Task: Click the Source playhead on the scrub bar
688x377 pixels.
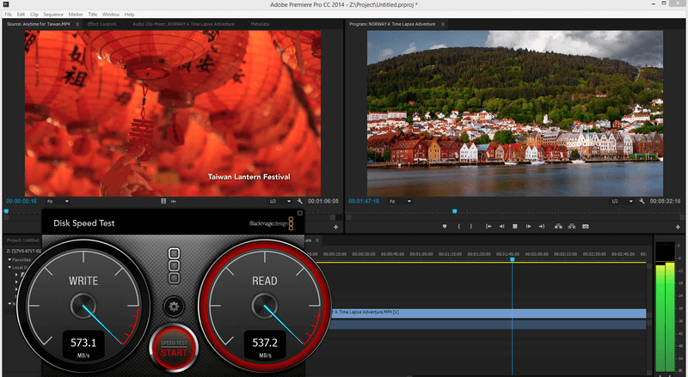Action: point(6,211)
